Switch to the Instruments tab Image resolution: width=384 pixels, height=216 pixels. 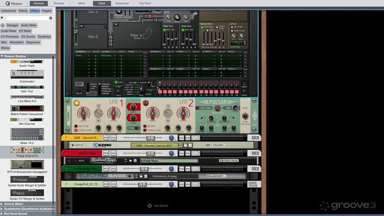(x=8, y=11)
